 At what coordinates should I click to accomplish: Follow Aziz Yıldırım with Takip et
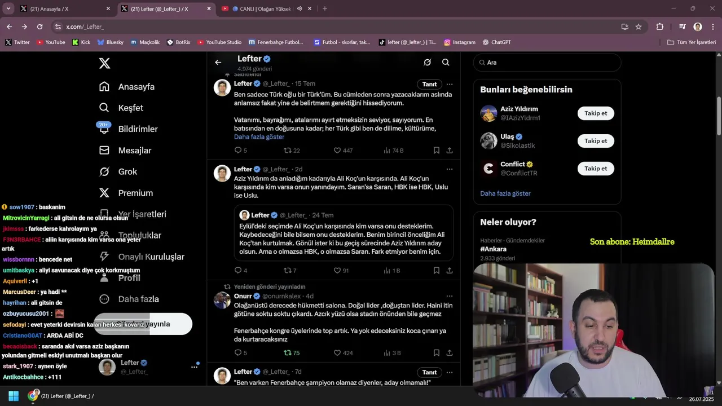[596, 113]
